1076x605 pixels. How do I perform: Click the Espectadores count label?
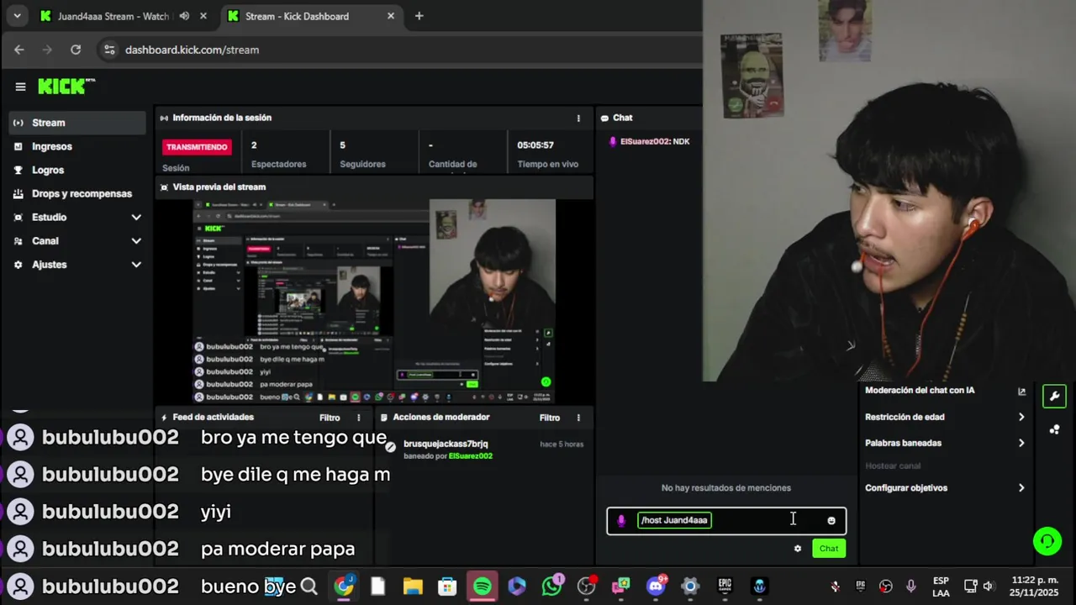click(279, 165)
